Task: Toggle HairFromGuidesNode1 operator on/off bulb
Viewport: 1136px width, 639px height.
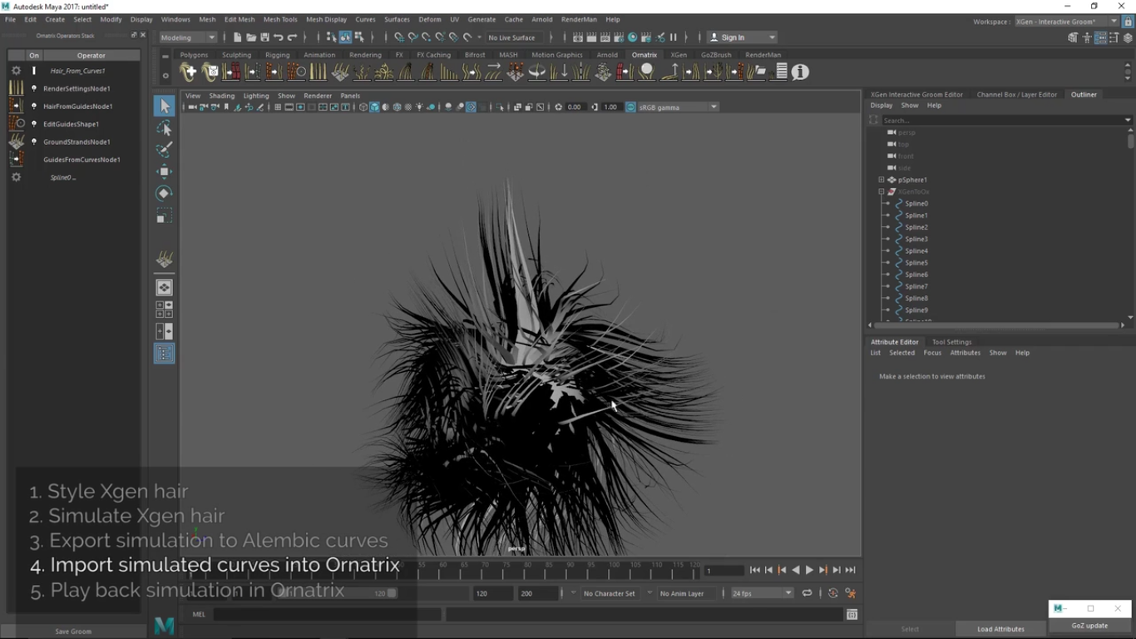Action: pyautogui.click(x=34, y=106)
